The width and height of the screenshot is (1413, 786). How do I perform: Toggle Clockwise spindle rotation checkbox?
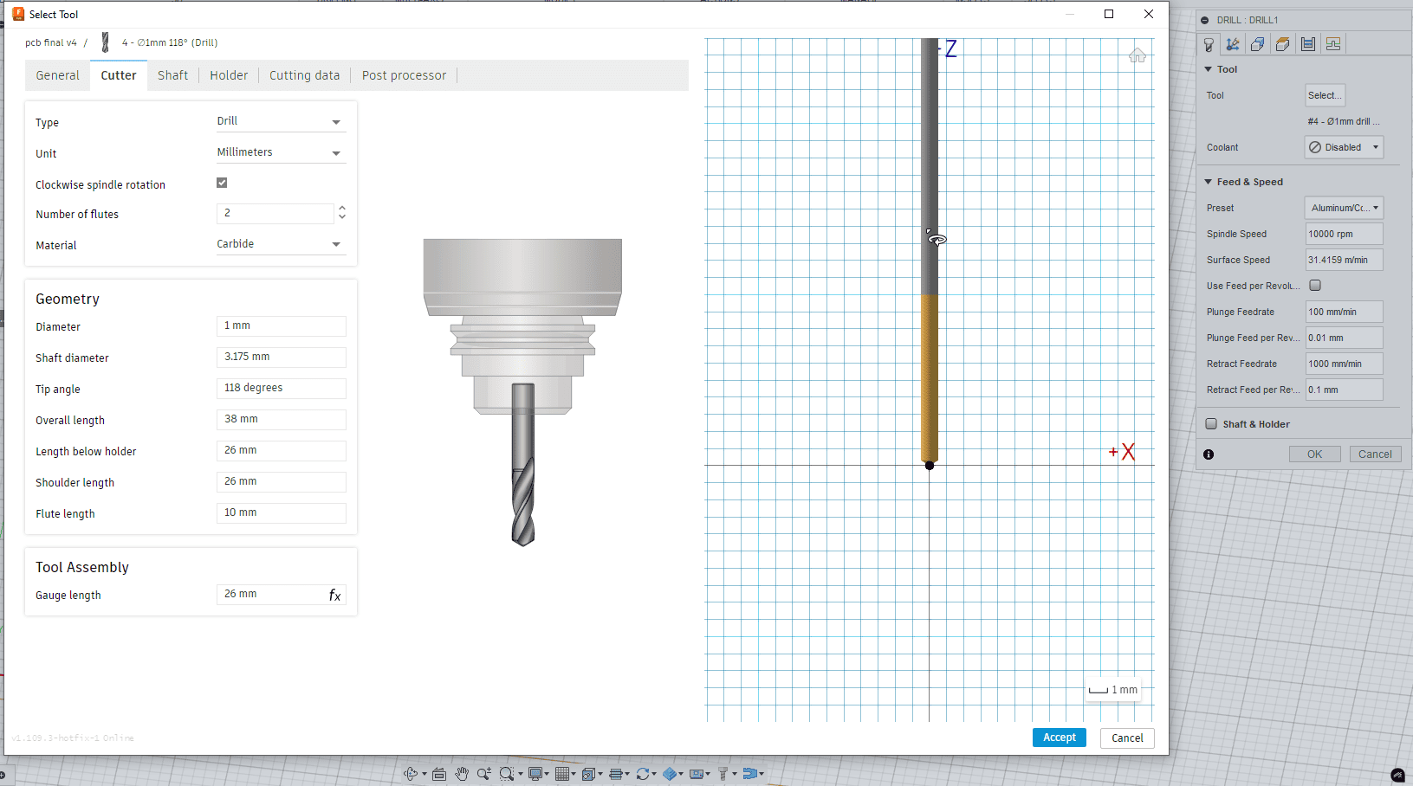222,183
